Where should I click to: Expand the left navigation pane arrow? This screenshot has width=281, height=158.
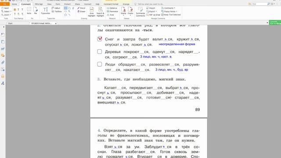click(x=4, y=27)
